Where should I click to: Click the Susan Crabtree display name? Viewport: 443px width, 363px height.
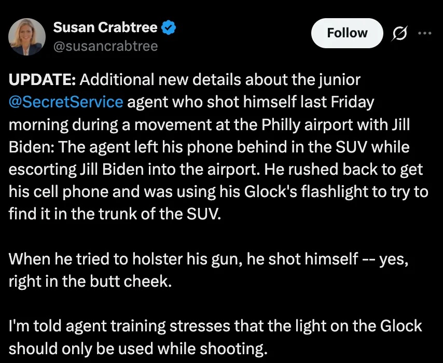[x=105, y=28]
